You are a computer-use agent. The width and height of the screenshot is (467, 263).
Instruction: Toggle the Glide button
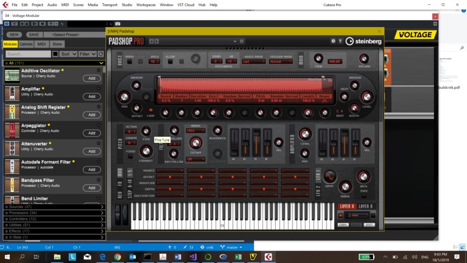[x=170, y=62]
